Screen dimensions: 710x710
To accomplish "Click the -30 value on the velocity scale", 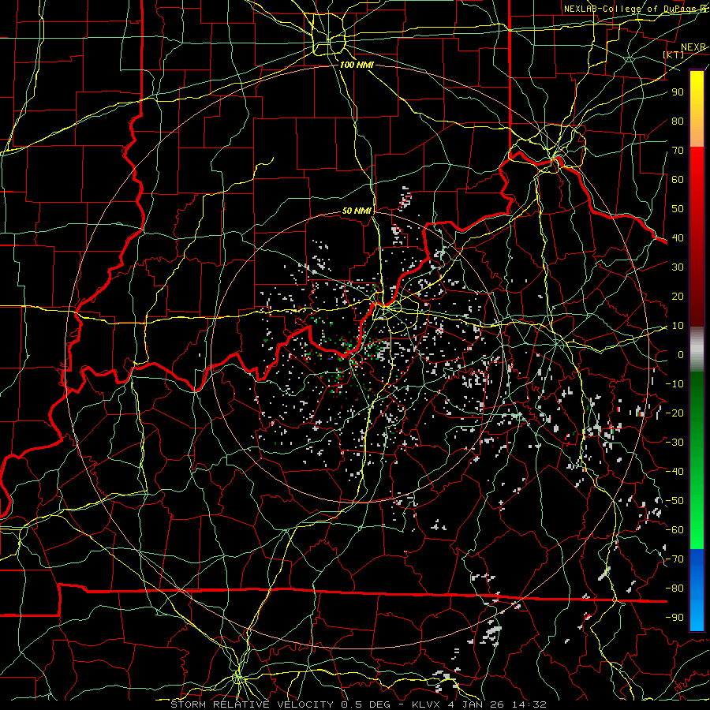I will [x=674, y=443].
